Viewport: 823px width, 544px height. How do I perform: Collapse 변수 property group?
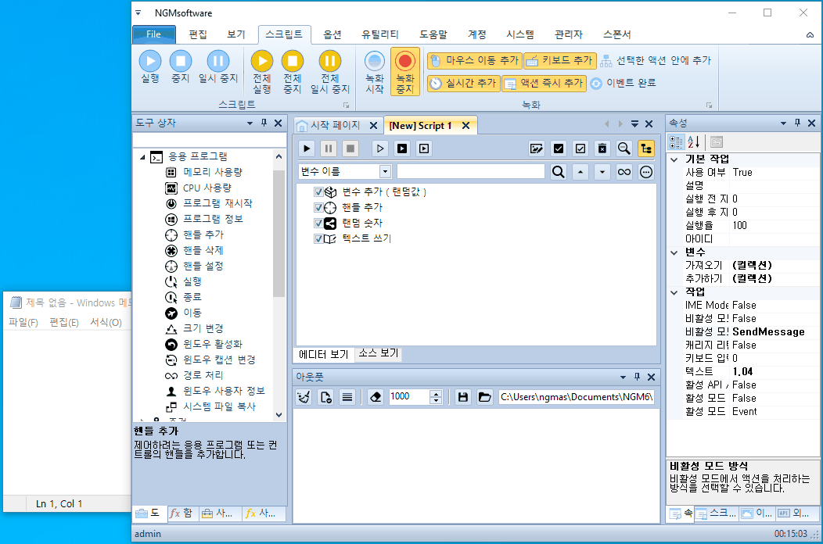tap(674, 253)
